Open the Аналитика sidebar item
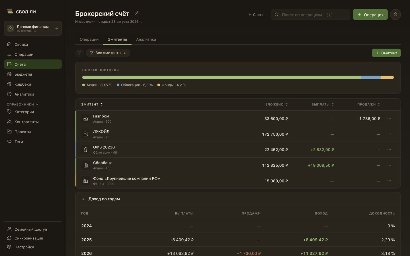The image size is (410, 256). pyautogui.click(x=33, y=94)
